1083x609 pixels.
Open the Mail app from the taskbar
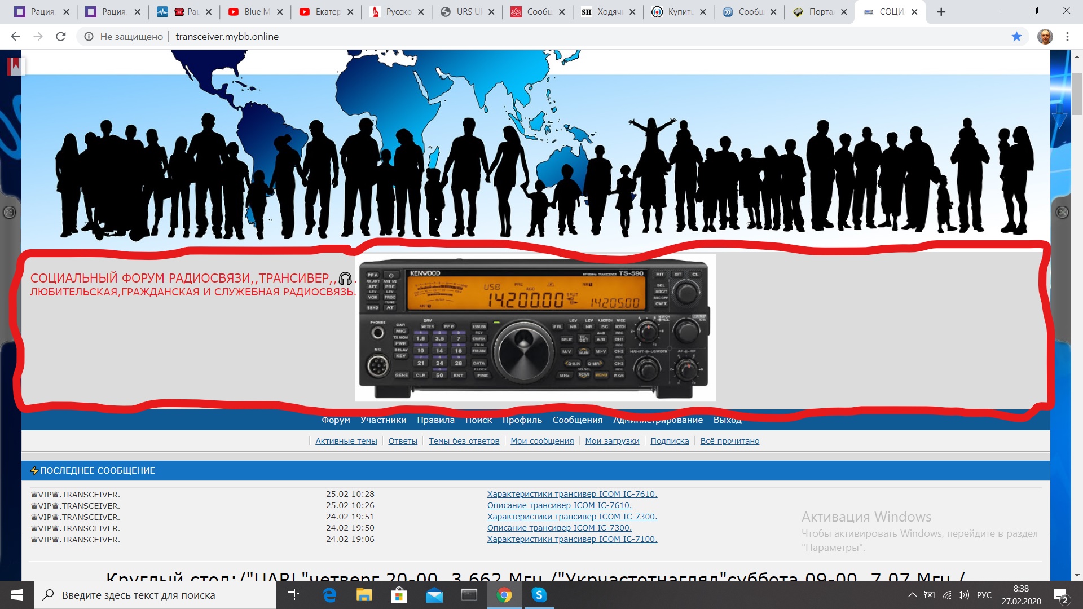(x=434, y=595)
